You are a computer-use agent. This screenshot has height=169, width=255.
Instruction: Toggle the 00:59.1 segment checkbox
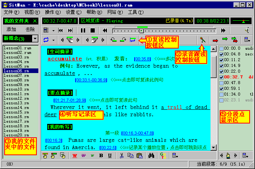pos(221,89)
